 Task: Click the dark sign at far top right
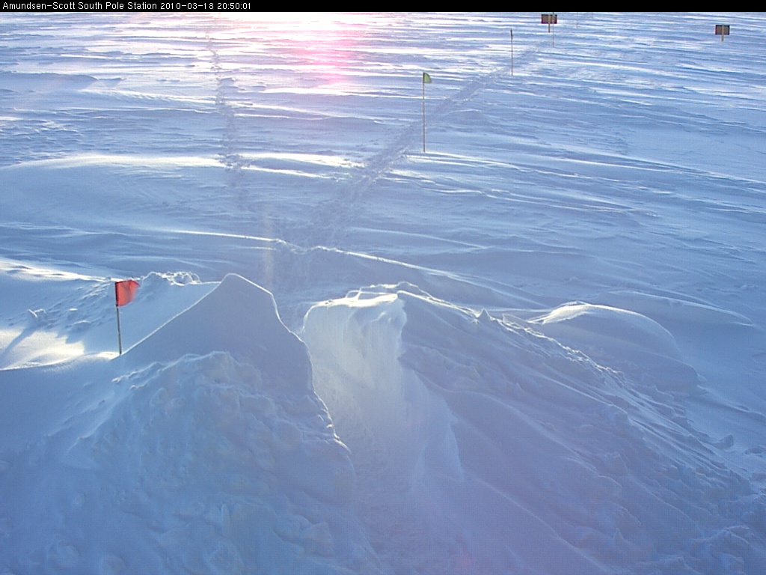(x=722, y=30)
